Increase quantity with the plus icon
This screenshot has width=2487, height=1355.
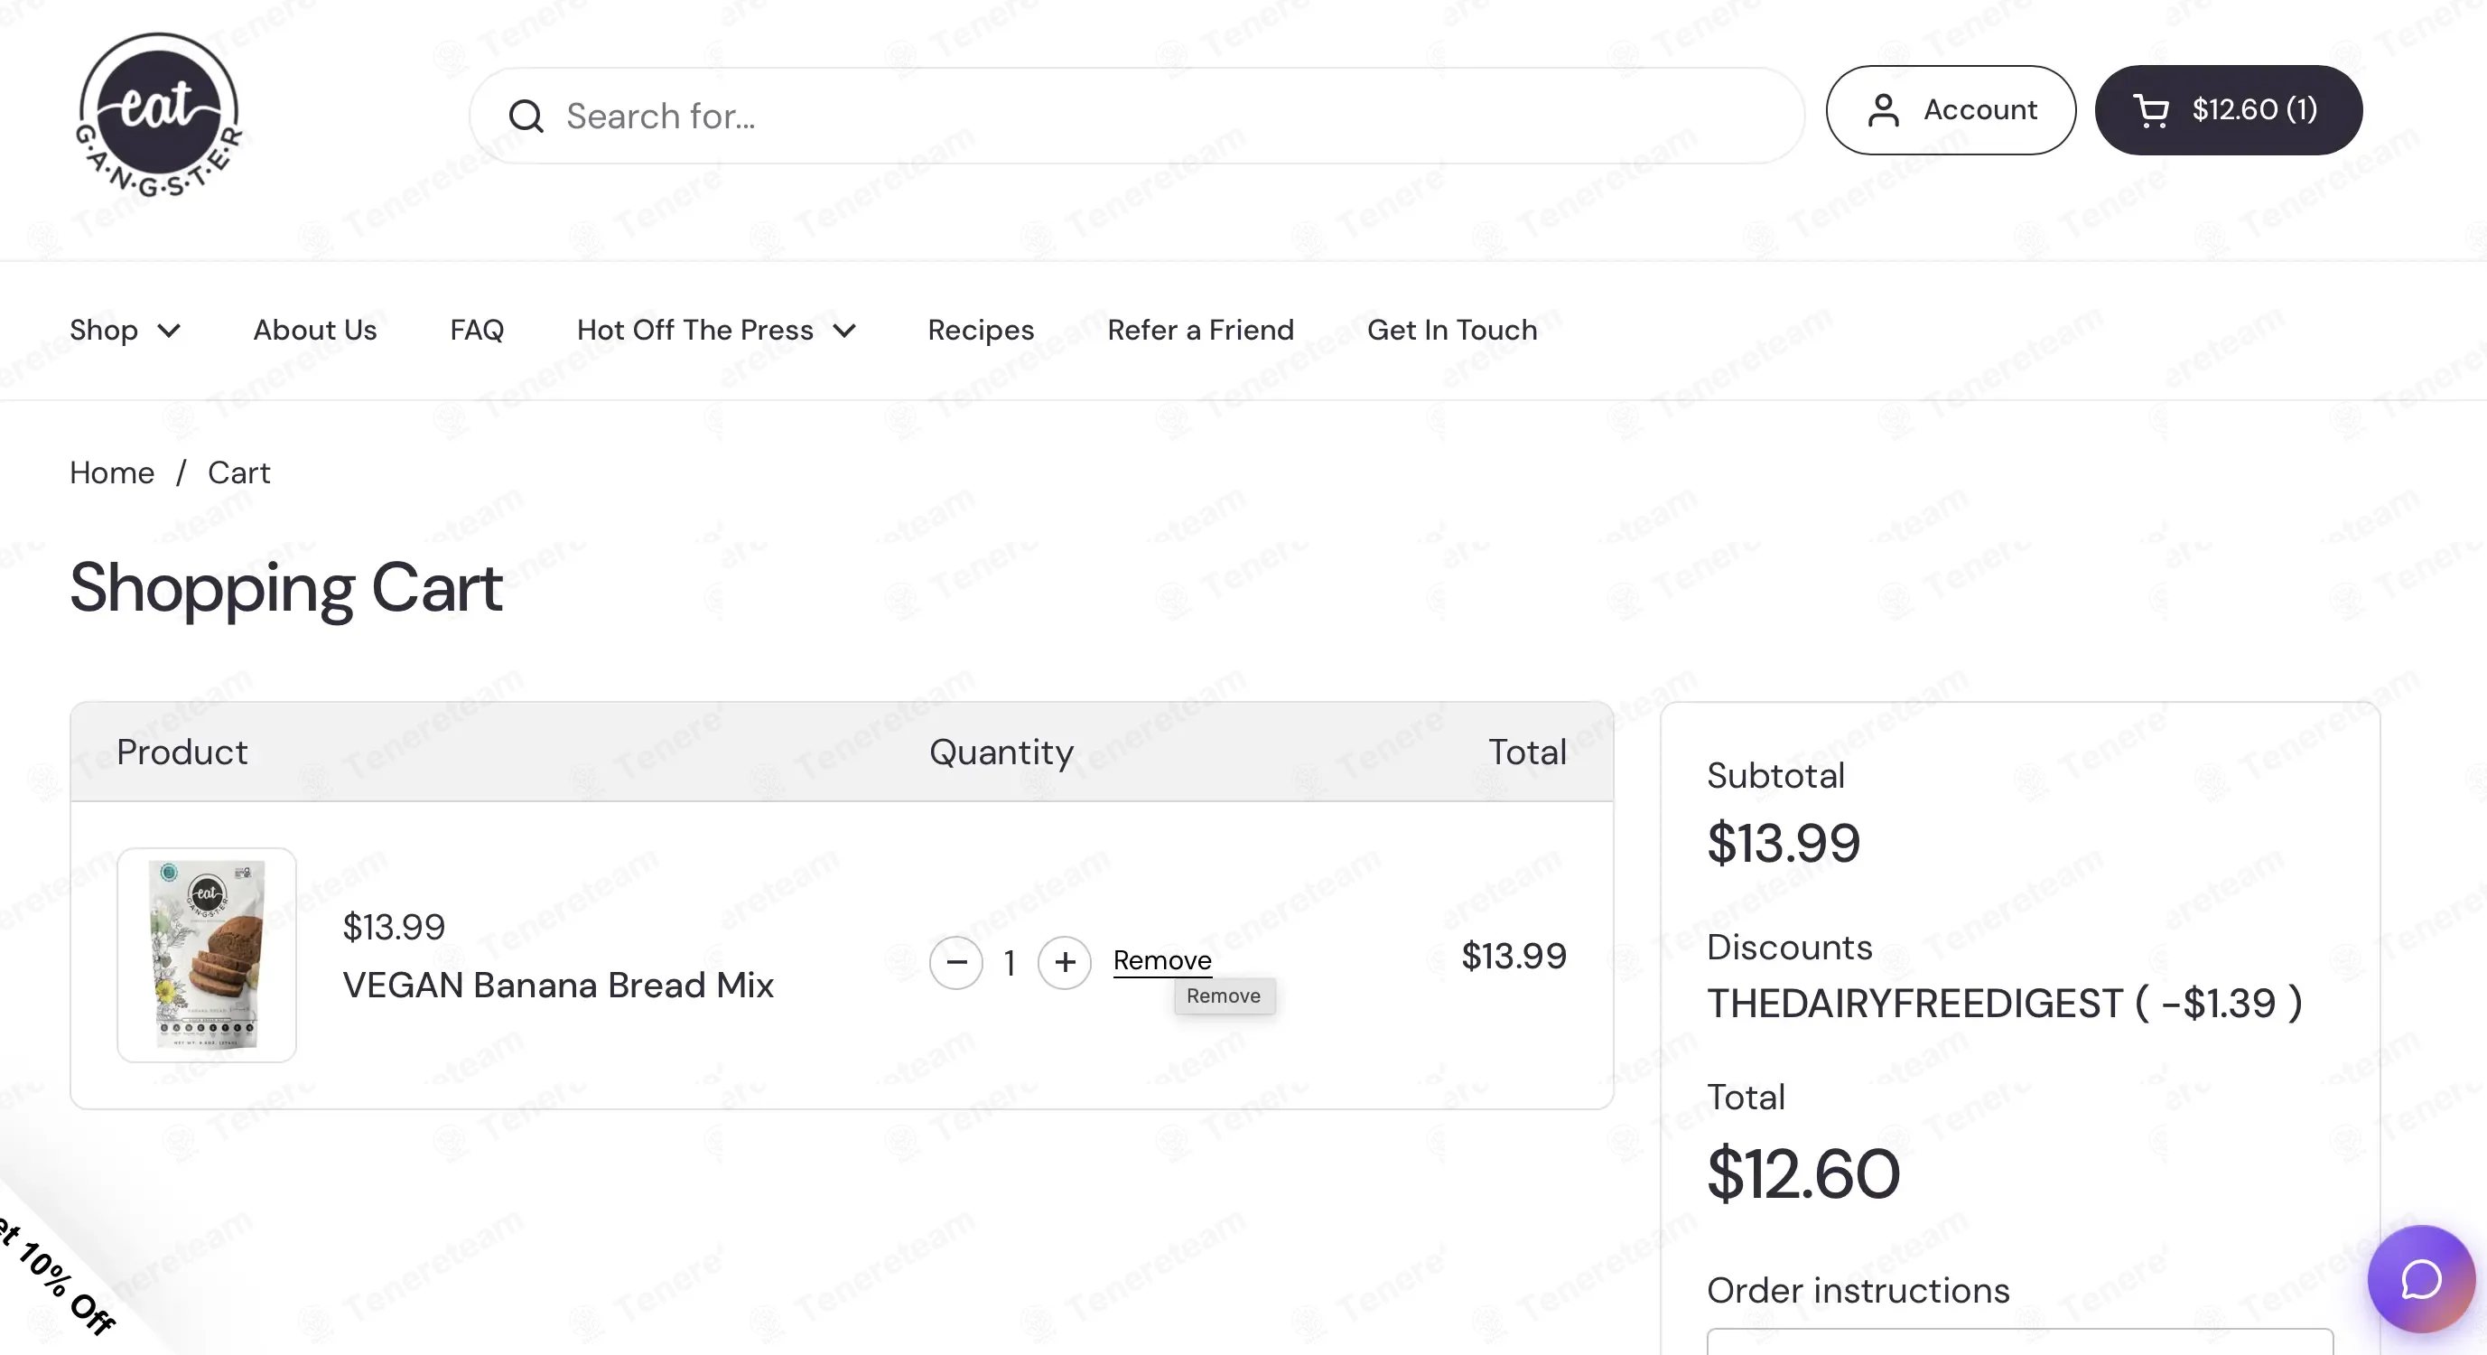tap(1064, 962)
